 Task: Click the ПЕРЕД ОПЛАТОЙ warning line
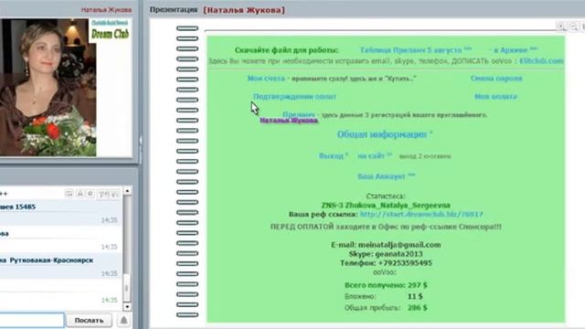tap(386, 227)
